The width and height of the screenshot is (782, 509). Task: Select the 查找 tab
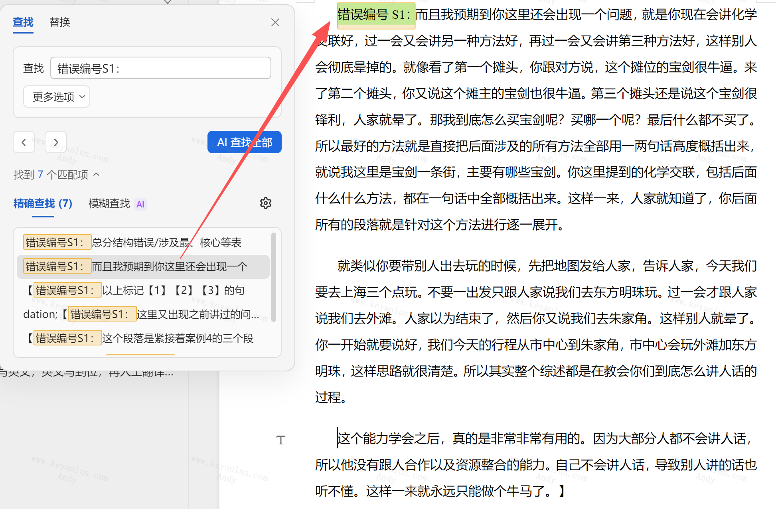coord(23,22)
